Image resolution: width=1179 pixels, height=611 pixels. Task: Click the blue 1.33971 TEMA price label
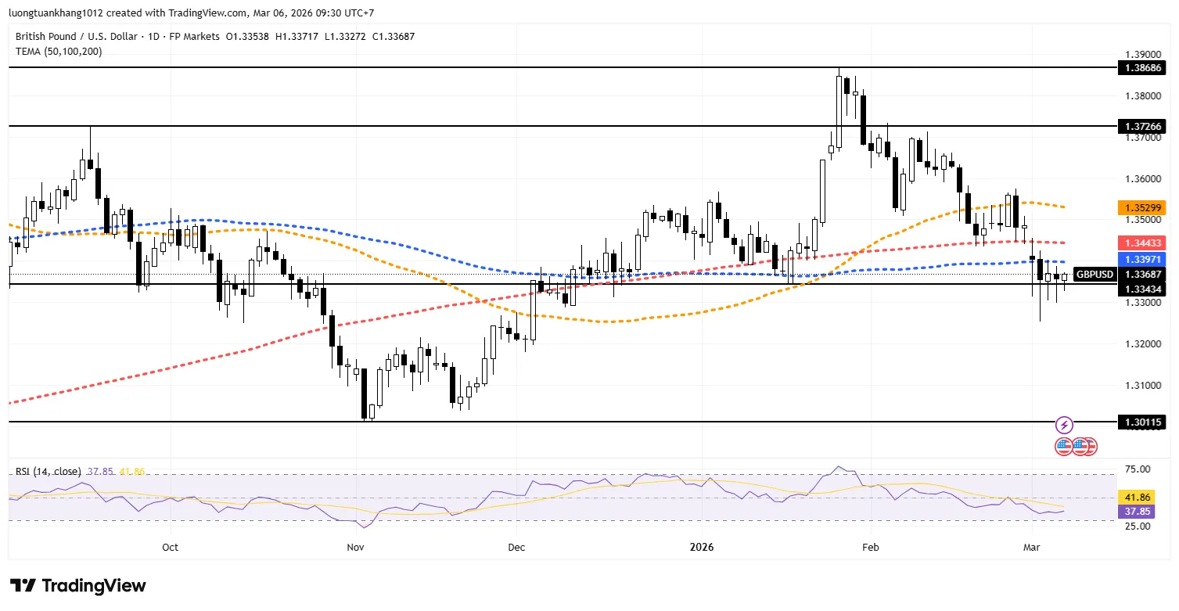tap(1144, 259)
